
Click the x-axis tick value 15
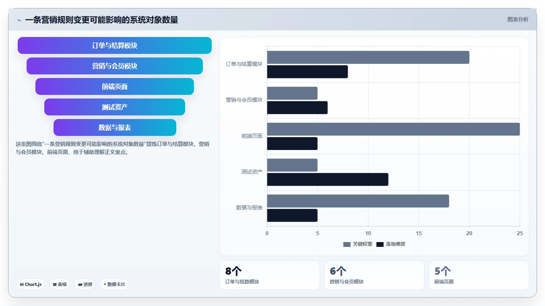click(x=419, y=234)
